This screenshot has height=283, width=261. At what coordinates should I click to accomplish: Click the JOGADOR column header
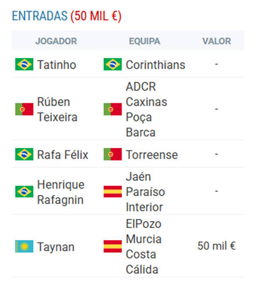point(56,41)
